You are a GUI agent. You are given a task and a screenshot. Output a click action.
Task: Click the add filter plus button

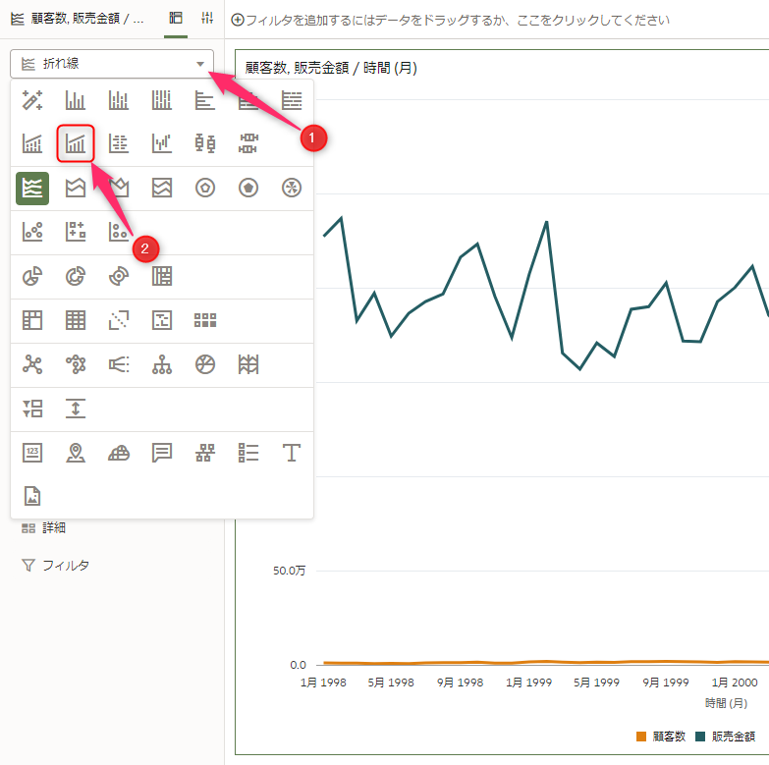pos(238,20)
